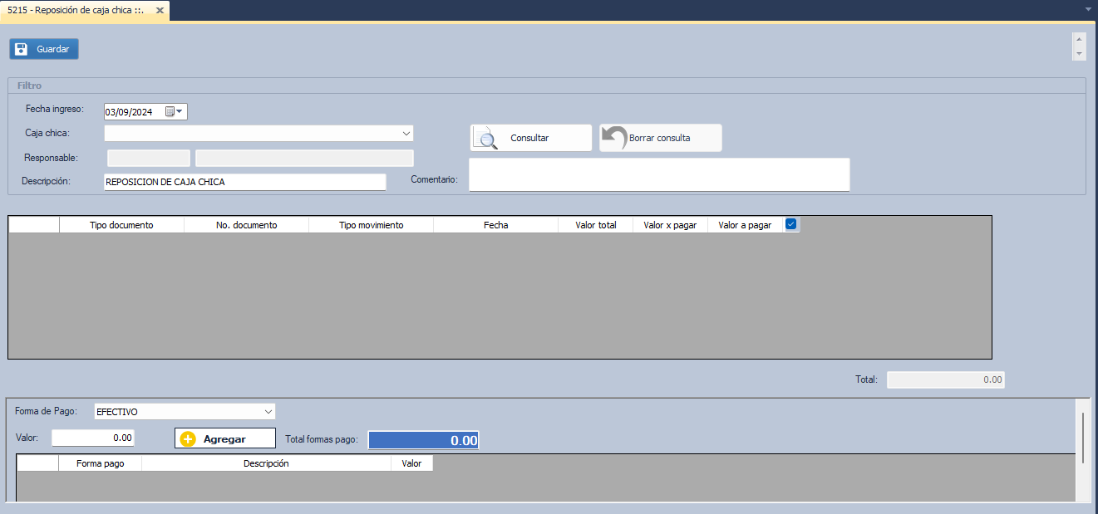Click the Guardar floppy disk icon
The image size is (1098, 514).
[x=22, y=49]
